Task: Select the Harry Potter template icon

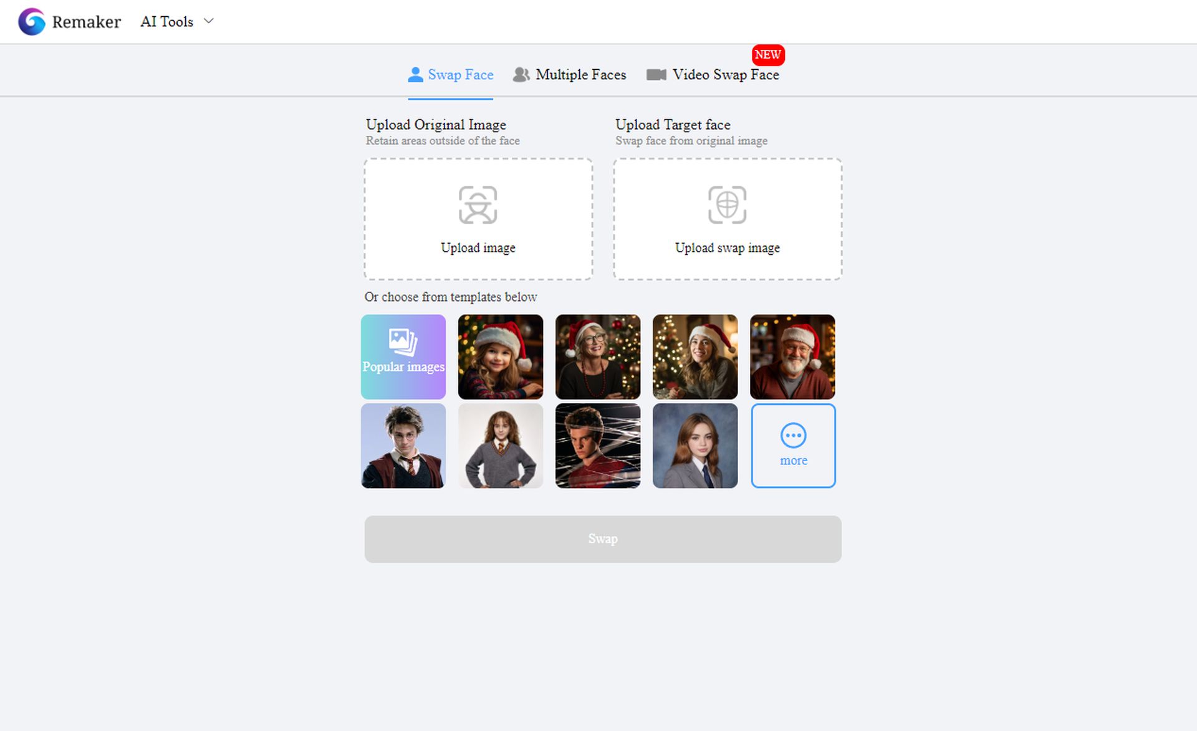Action: (x=403, y=446)
